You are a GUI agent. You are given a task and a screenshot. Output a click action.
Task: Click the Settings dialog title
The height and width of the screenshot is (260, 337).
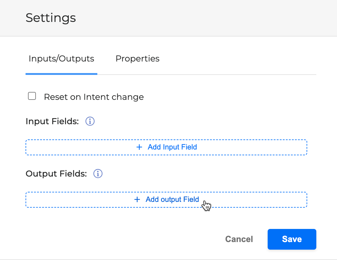(51, 18)
